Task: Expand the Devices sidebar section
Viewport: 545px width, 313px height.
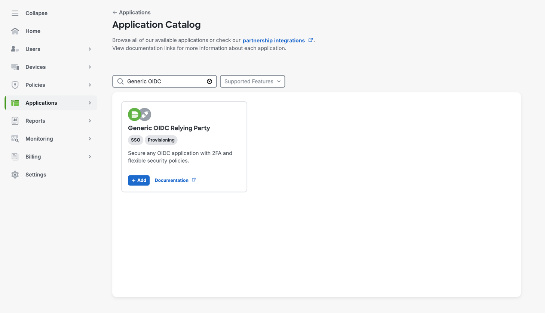Action: point(90,67)
